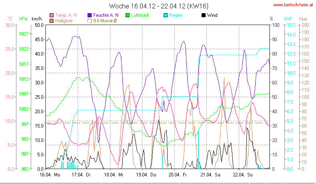Click the 16.04. Mo date label
The image size is (316, 184).
click(x=50, y=175)
